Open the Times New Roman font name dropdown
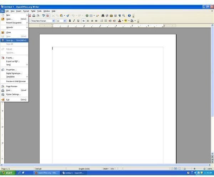This screenshot has width=214, height=177. (53, 21)
